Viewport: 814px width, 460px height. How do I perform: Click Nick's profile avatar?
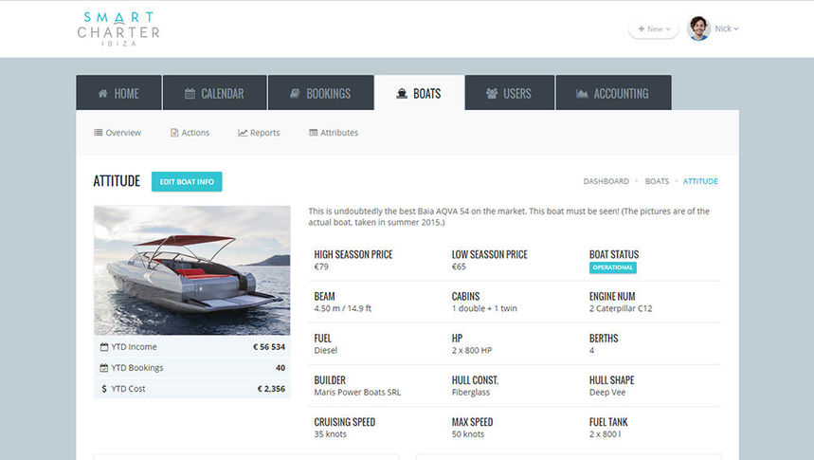[x=698, y=28]
